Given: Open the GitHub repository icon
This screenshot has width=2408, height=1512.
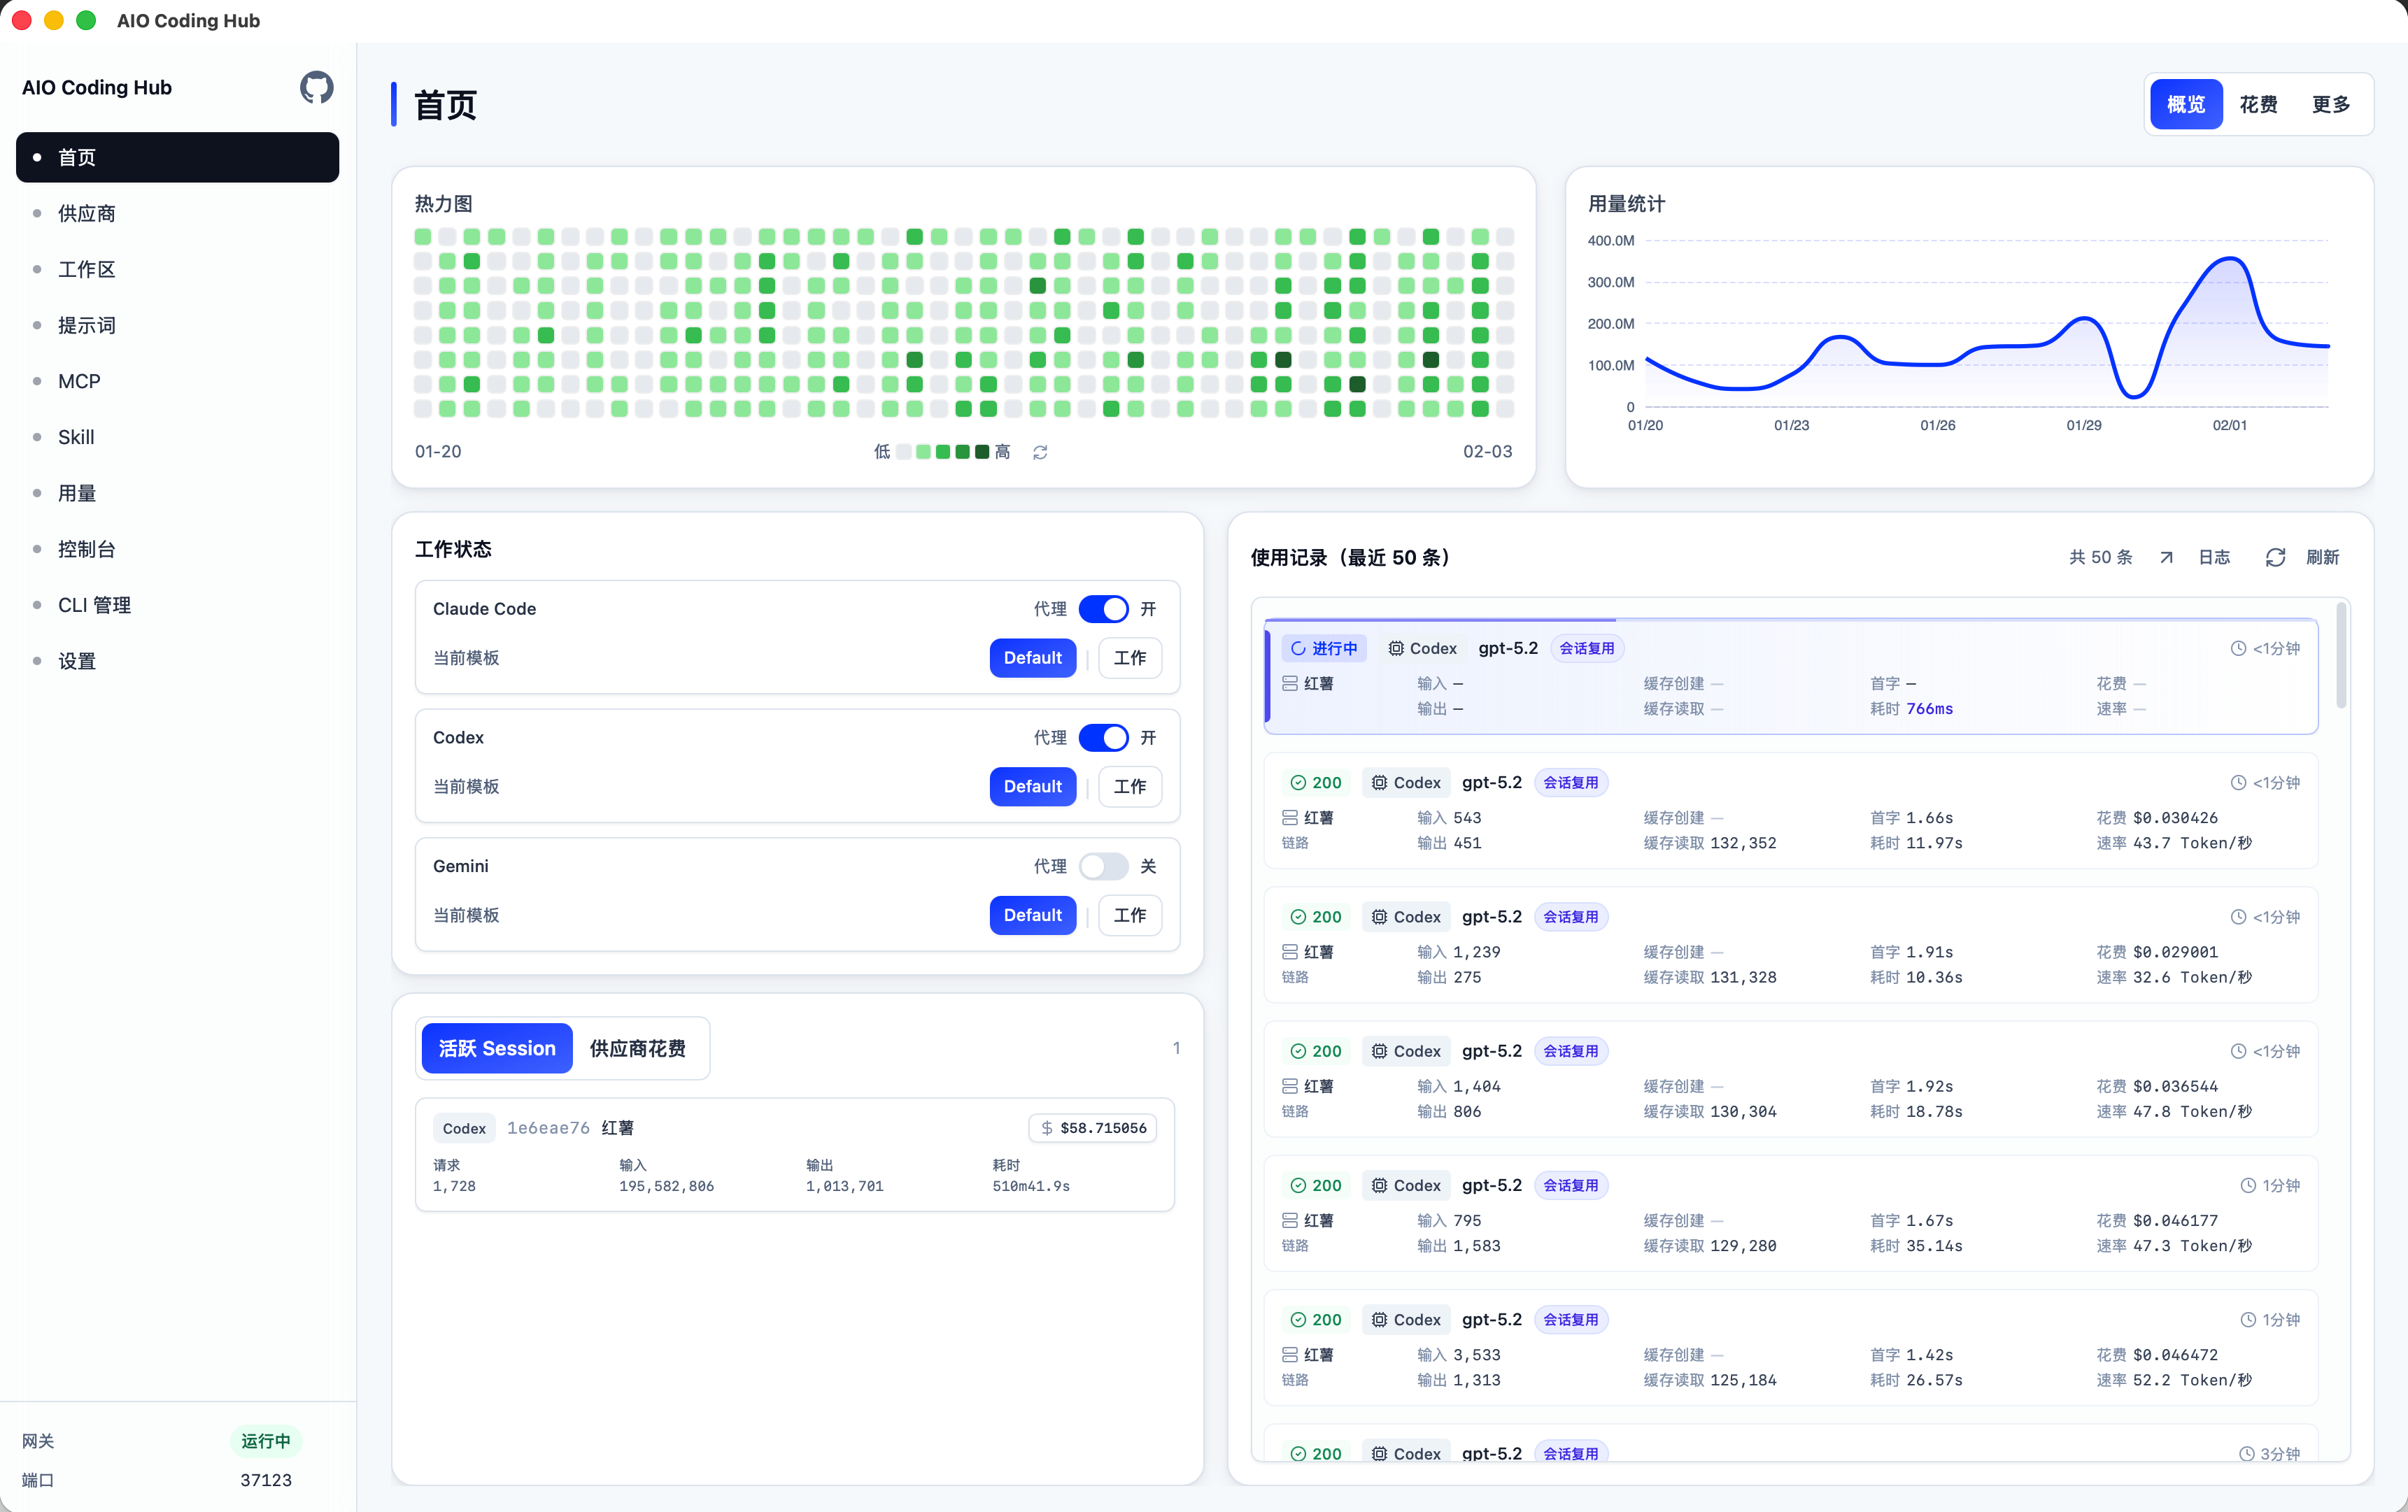Looking at the screenshot, I should [316, 87].
